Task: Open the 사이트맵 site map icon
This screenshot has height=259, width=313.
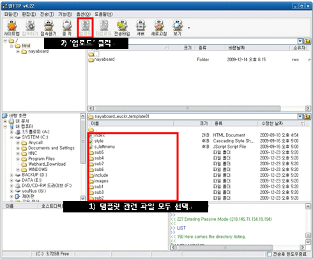Action: 11,27
